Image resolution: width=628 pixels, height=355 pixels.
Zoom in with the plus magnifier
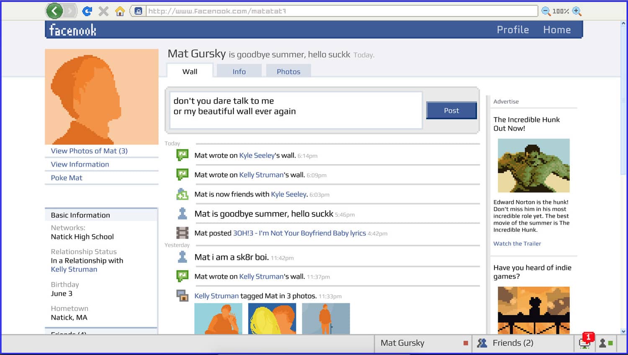pos(577,11)
